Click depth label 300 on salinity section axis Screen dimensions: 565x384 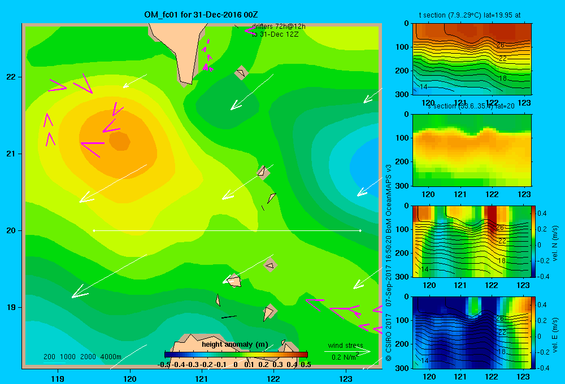(x=402, y=186)
